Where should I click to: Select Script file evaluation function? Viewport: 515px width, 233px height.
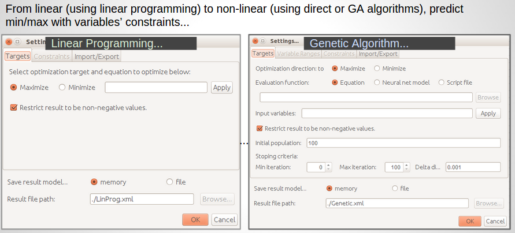tap(442, 82)
